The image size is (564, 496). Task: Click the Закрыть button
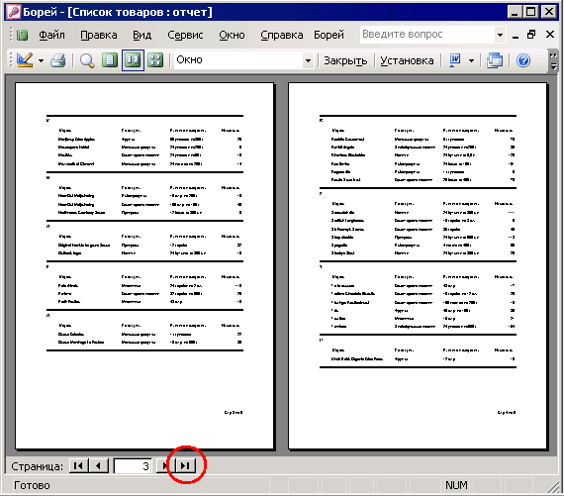[x=345, y=60]
